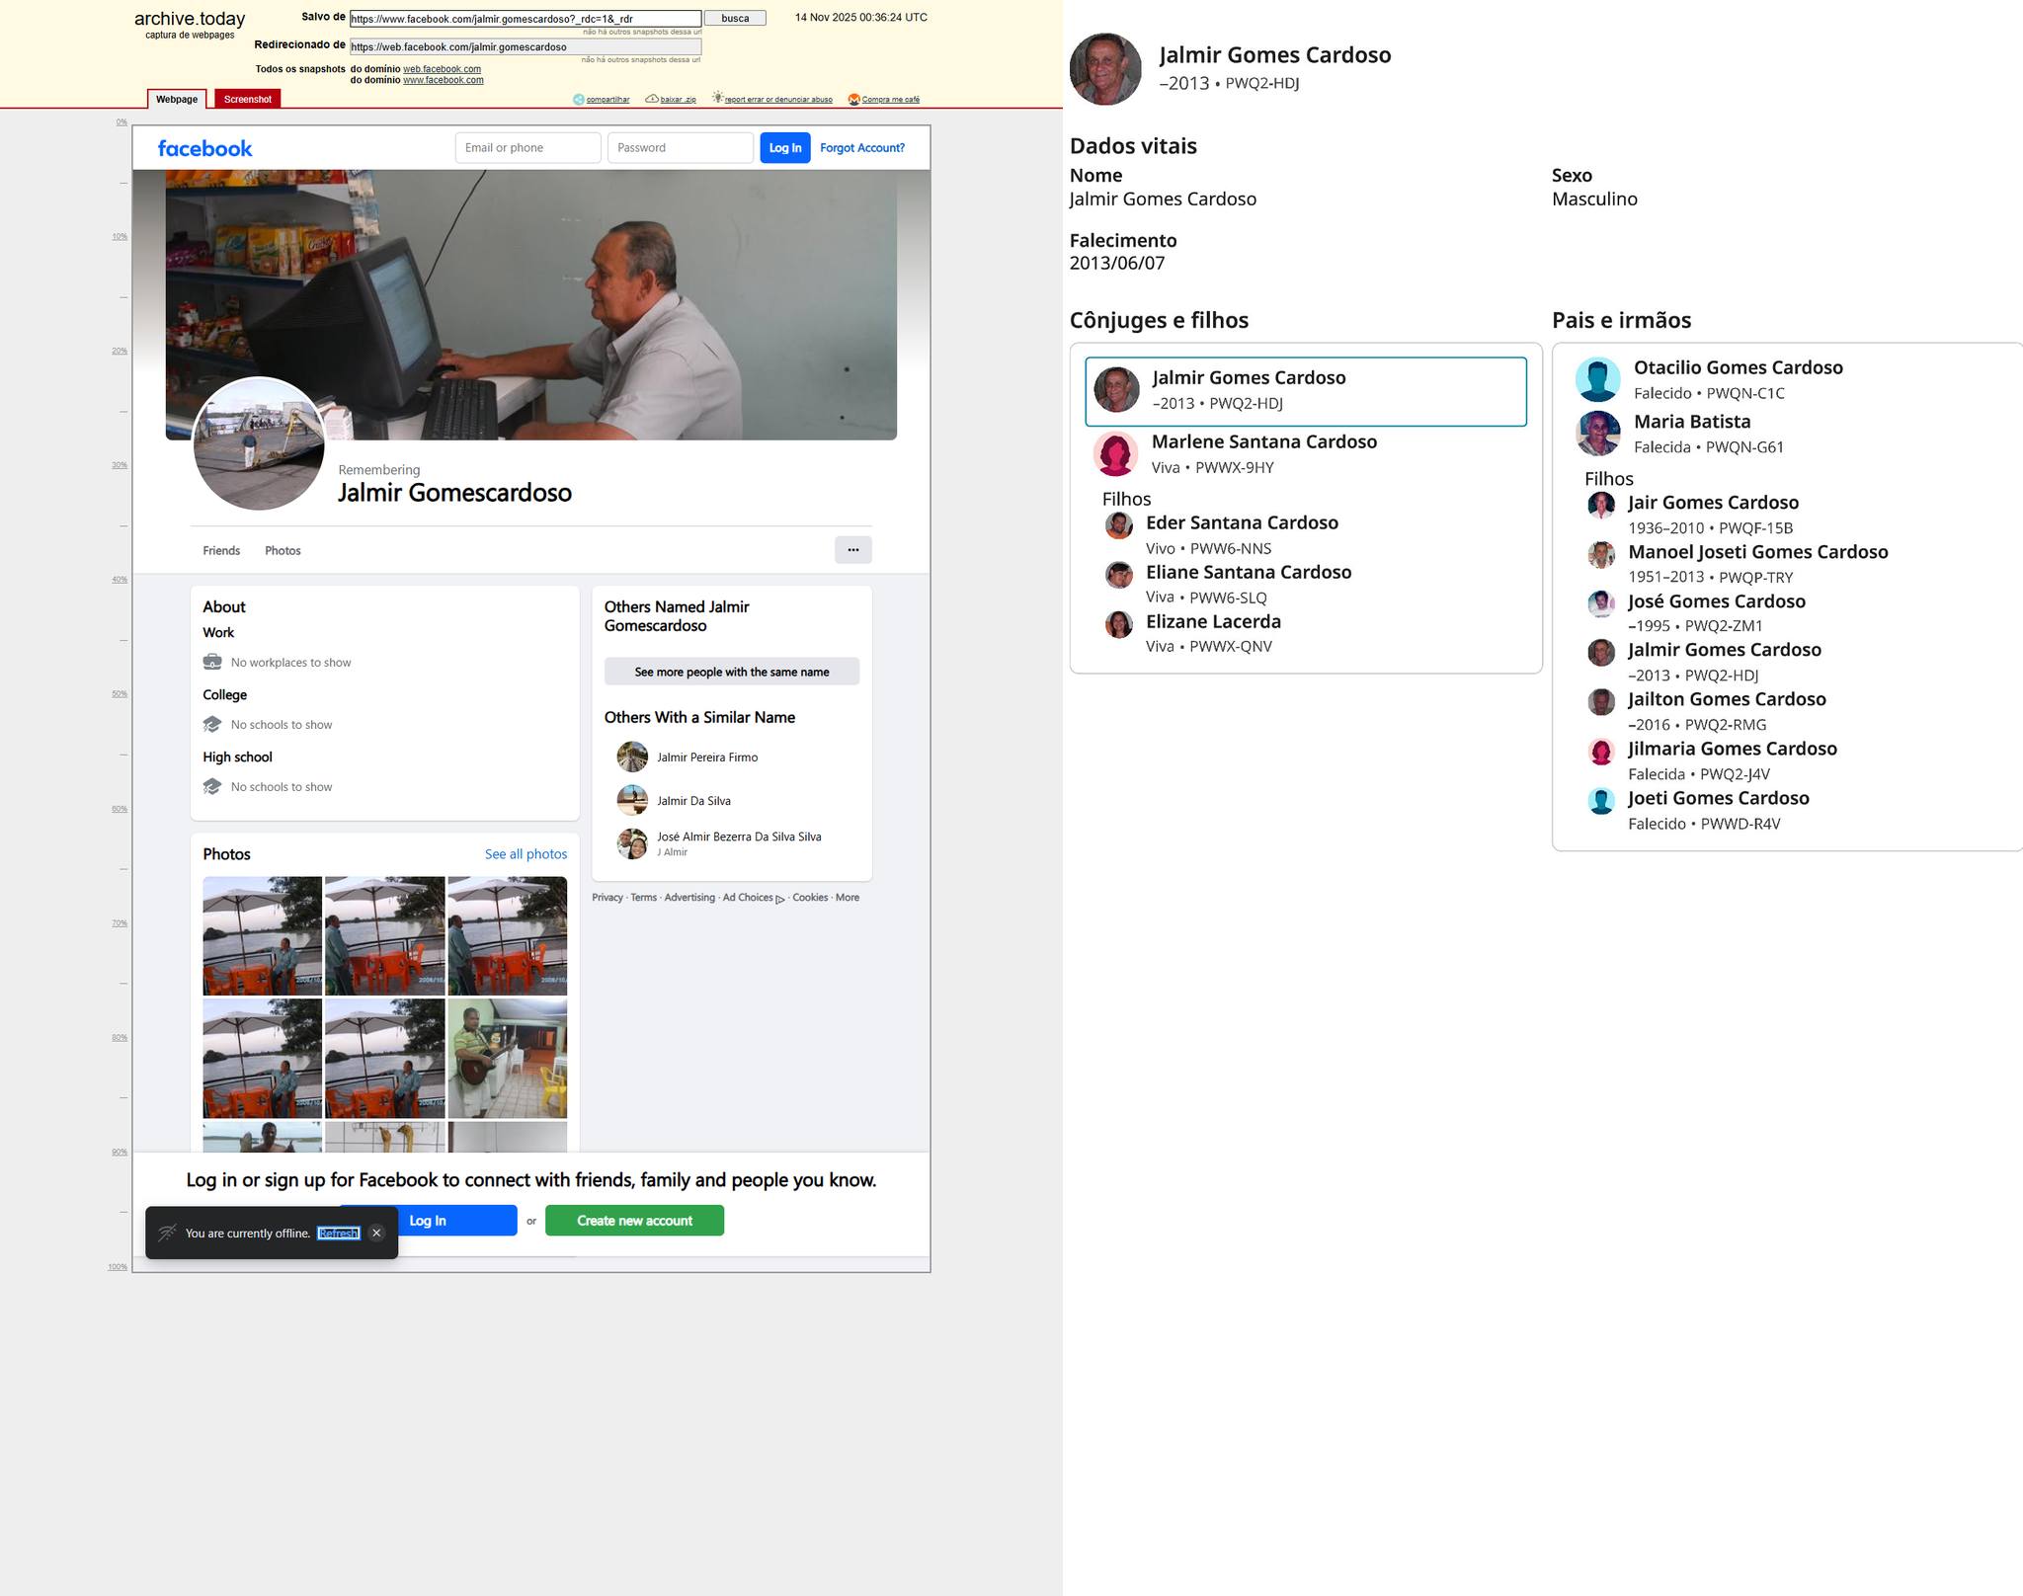Screen dimensions: 2023x1596
Task: Click the busca button
Action: point(735,19)
